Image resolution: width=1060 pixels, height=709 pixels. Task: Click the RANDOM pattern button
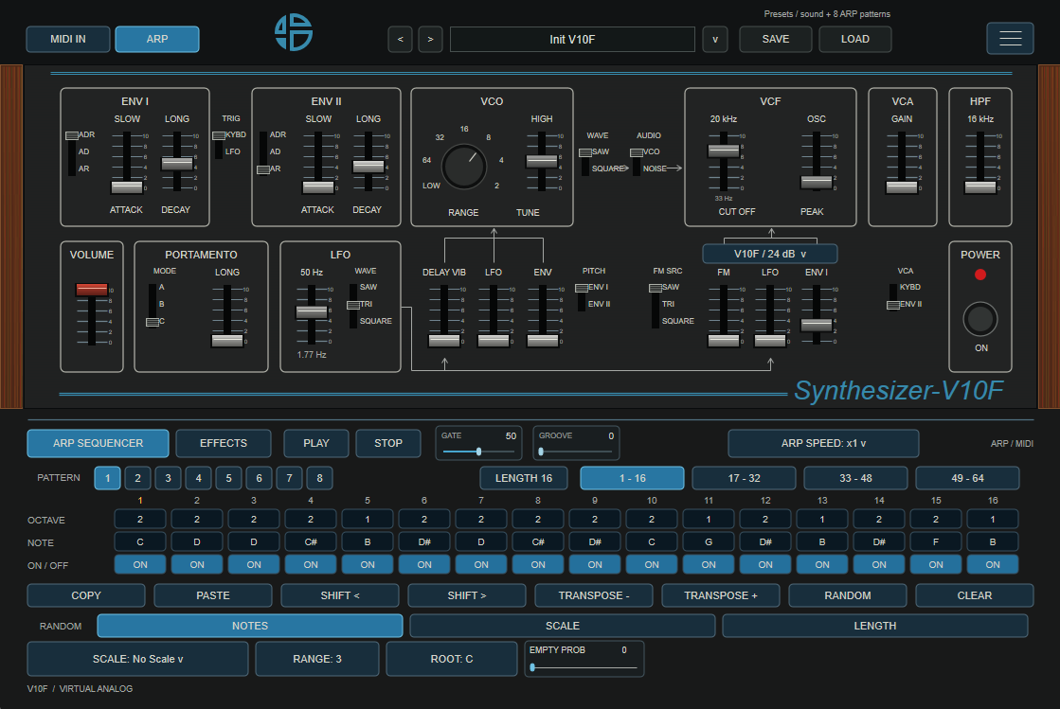coord(848,595)
